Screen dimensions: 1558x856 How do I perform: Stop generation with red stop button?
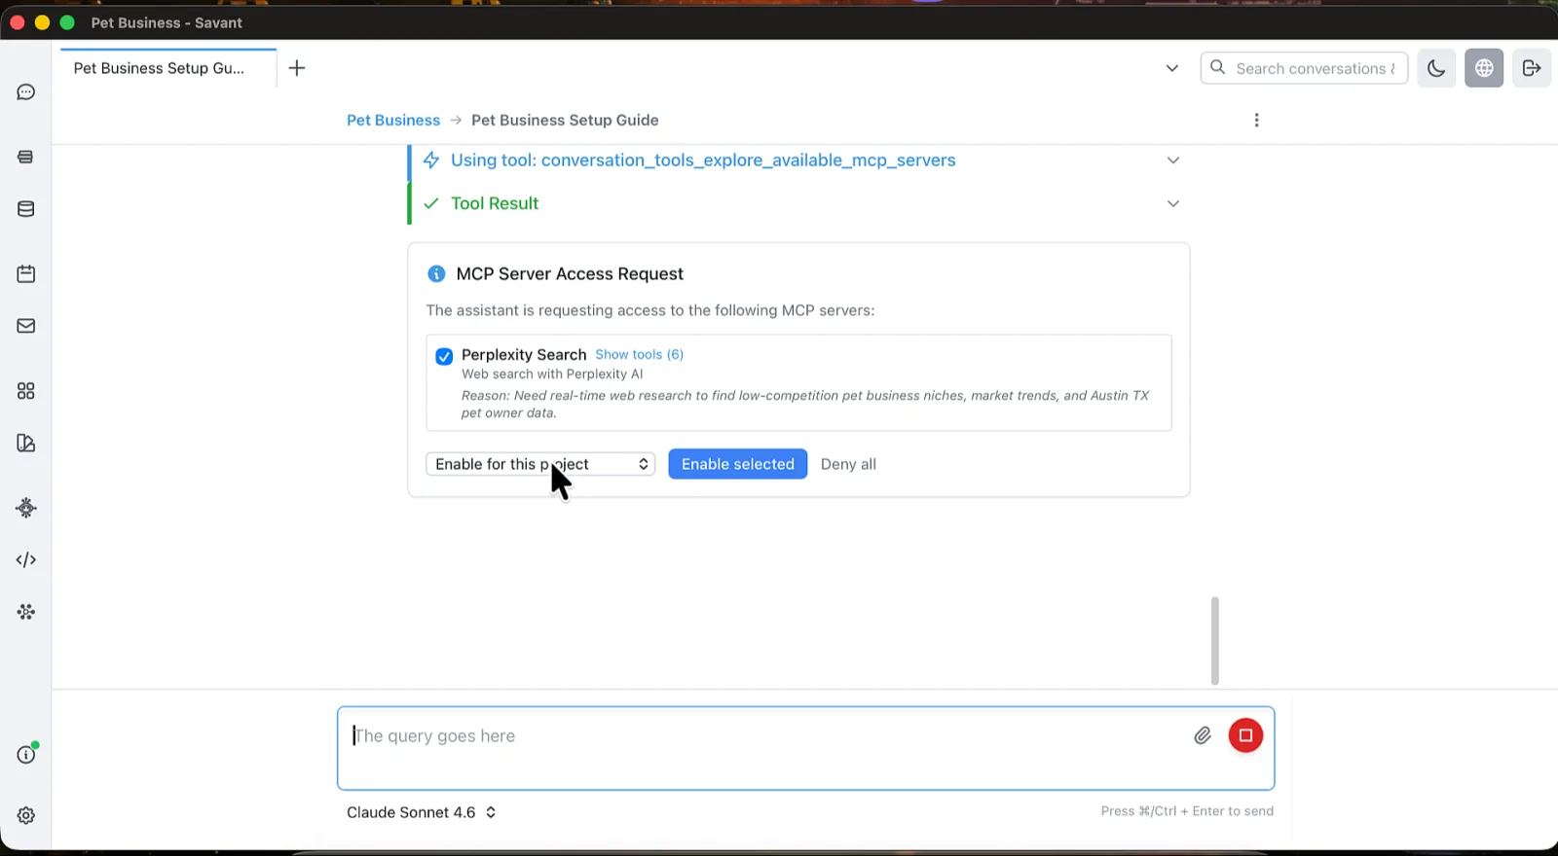[x=1245, y=735]
